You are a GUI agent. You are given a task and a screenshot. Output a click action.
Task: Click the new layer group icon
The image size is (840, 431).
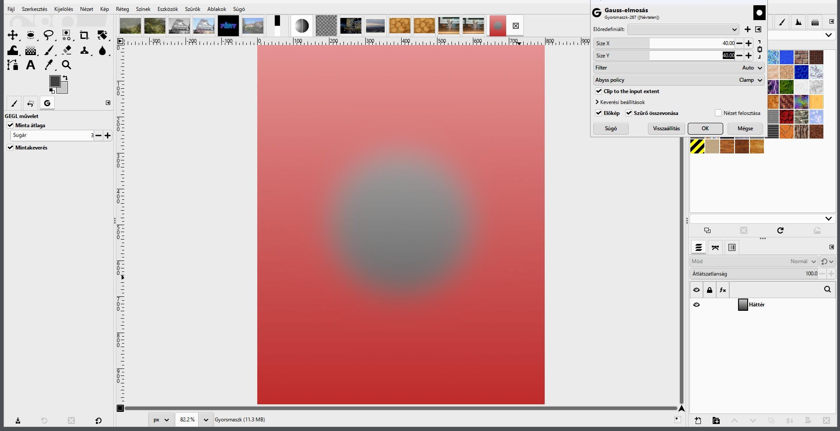click(716, 421)
